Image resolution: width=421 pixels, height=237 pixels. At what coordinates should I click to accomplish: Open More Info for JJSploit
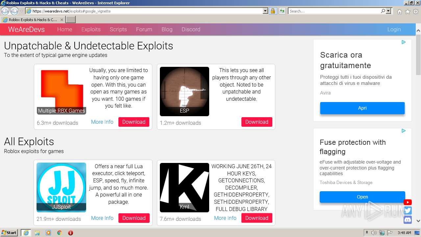102,218
